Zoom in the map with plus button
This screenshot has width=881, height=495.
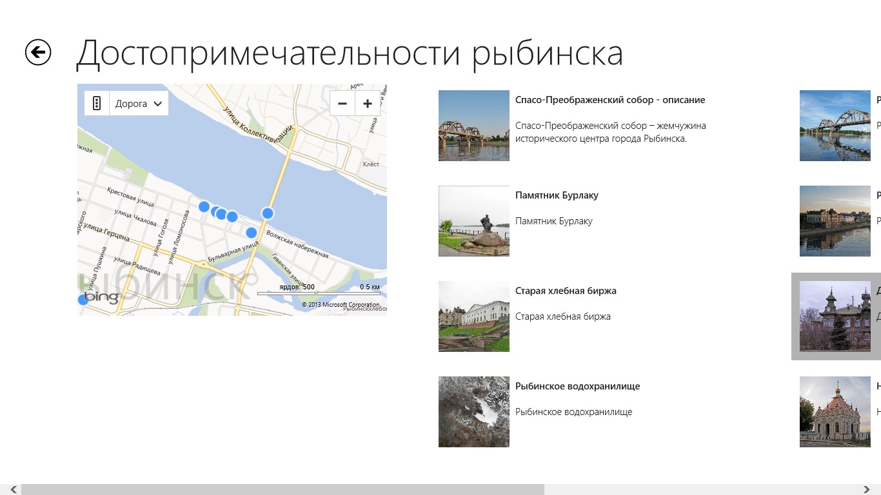(368, 103)
